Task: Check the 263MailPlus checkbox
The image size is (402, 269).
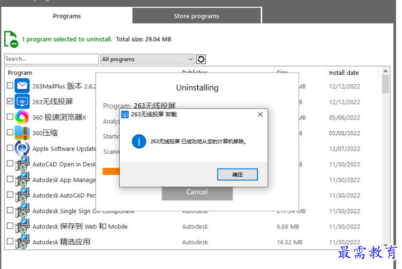Action: 10,85
